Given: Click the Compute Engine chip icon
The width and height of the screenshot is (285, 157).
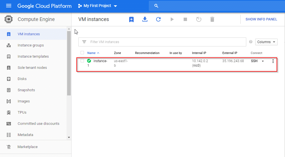Looking at the screenshot, I should (x=8, y=19).
